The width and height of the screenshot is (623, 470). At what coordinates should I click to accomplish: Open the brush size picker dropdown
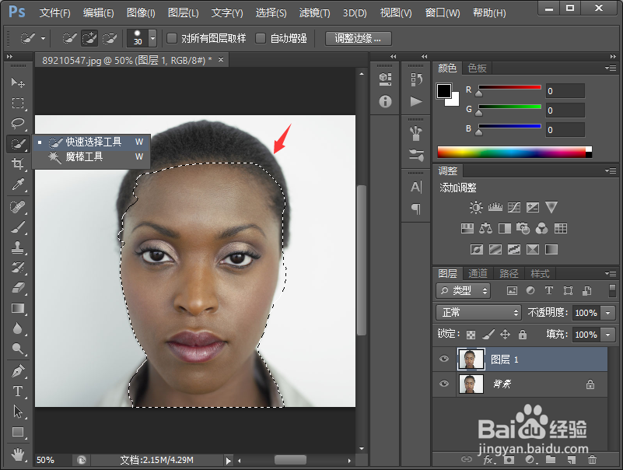tap(152, 39)
